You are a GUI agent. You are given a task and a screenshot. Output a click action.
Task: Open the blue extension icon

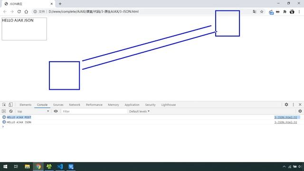tap(271, 12)
